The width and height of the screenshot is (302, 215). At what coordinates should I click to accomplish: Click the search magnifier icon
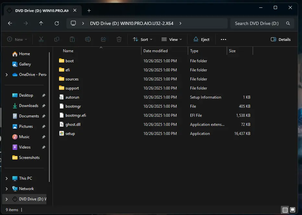(x=288, y=23)
